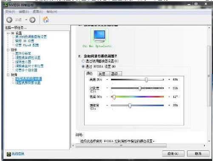Image resolution: width=213 pixels, height=161 pixels.
Task: Click the vertical scrollbar down arrow
Action: click(x=209, y=141)
